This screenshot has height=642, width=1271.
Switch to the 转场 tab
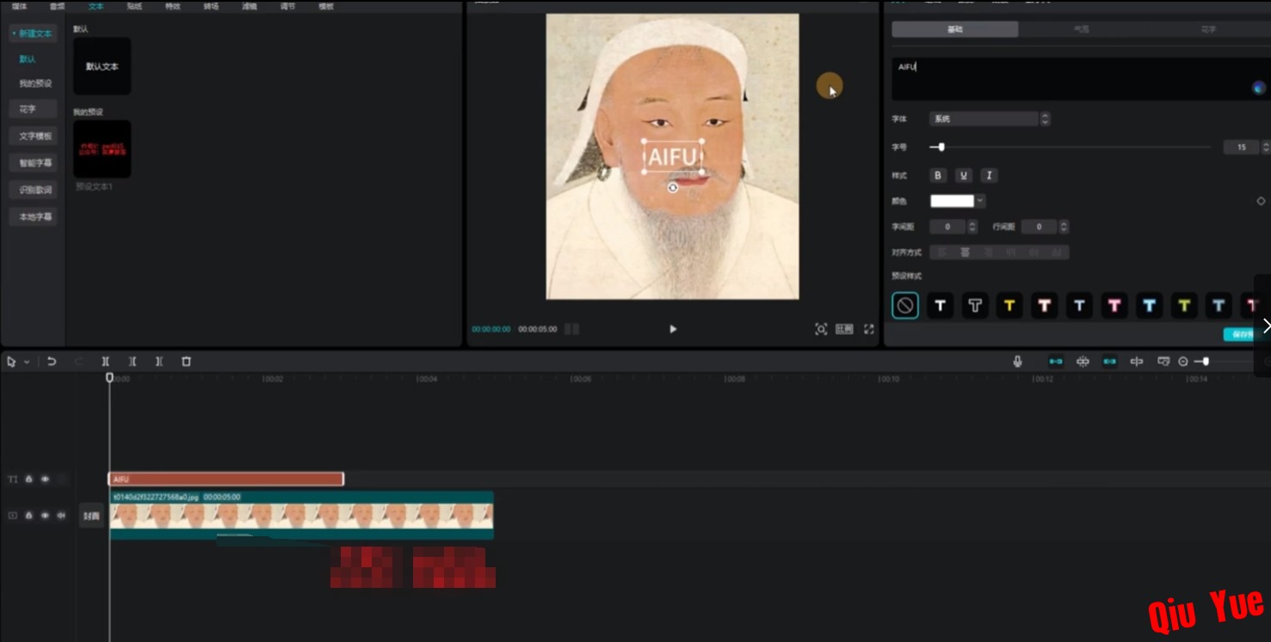tap(211, 6)
